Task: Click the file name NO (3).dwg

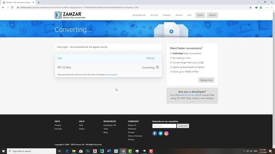Action: [x=64, y=67]
